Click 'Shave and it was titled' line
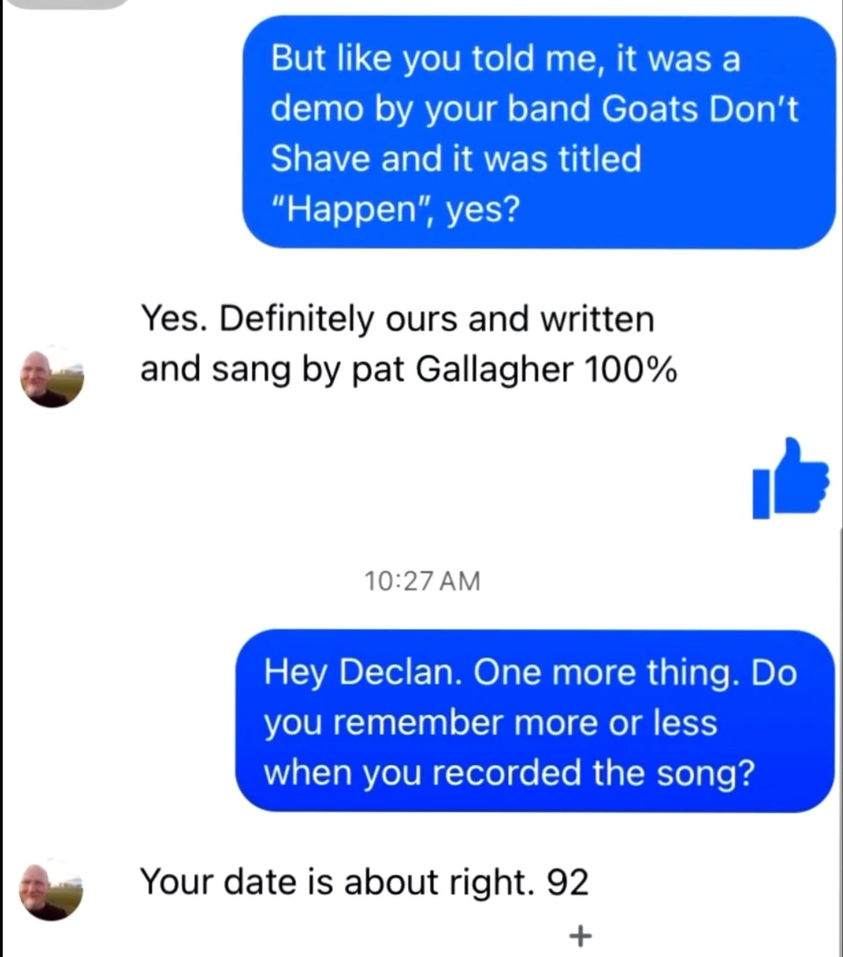Viewport: 843px width, 957px height. coord(456,159)
